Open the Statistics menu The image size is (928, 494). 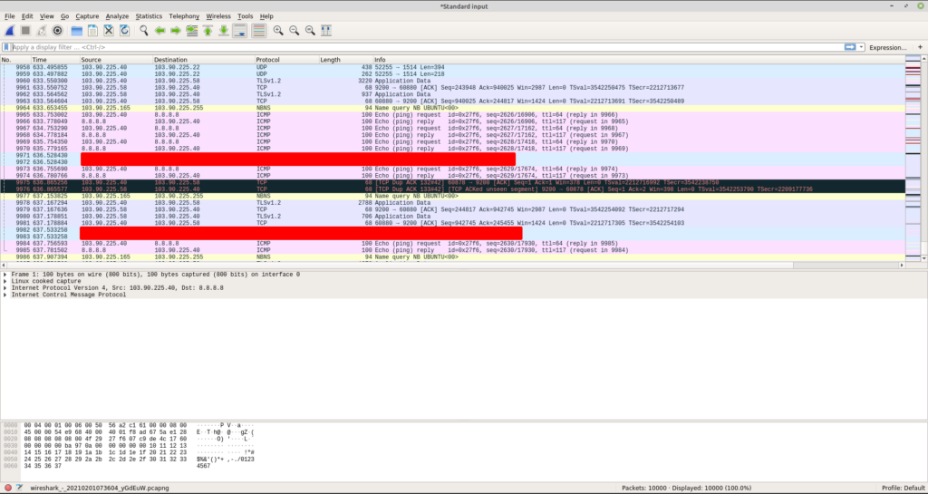click(x=149, y=16)
